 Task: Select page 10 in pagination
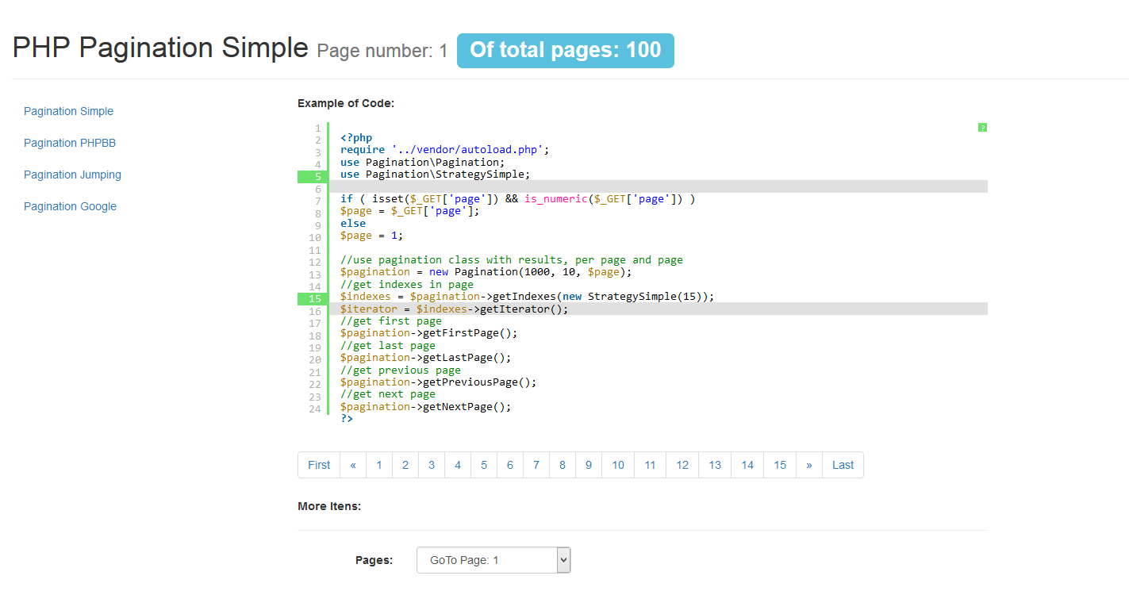618,465
